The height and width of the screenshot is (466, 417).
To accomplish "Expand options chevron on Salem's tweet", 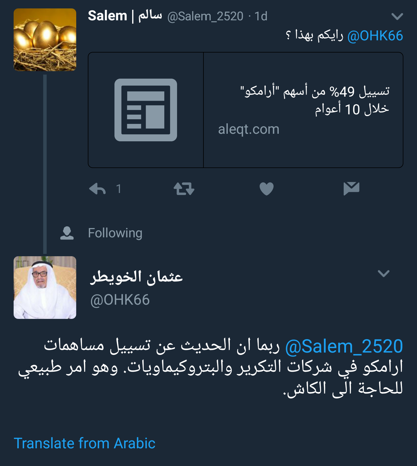I will pyautogui.click(x=397, y=17).
